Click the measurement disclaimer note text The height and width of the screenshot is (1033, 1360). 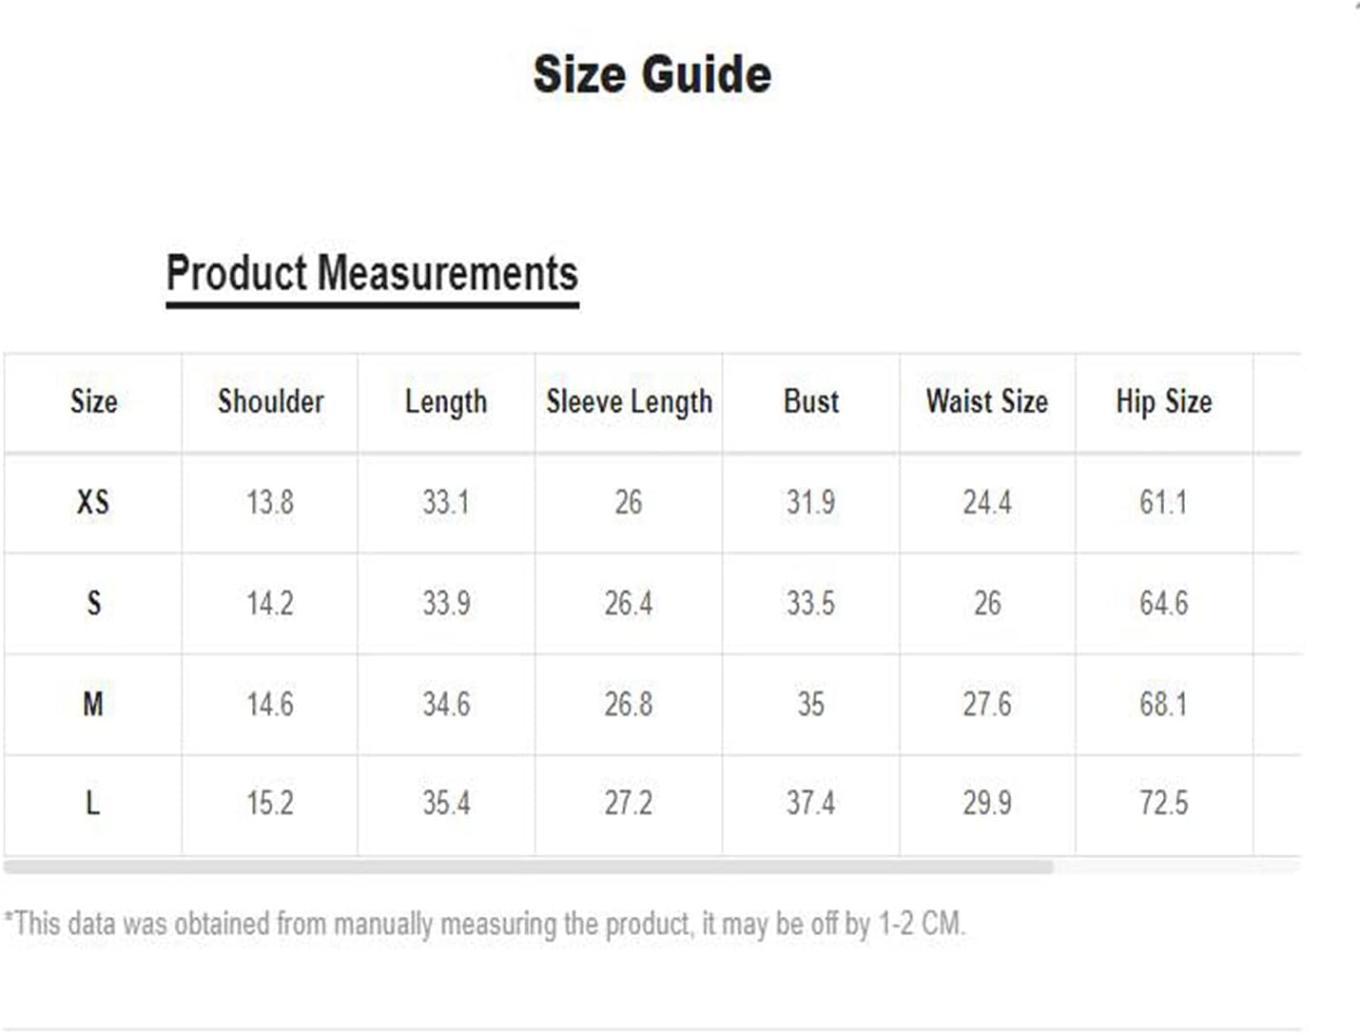pos(485,924)
